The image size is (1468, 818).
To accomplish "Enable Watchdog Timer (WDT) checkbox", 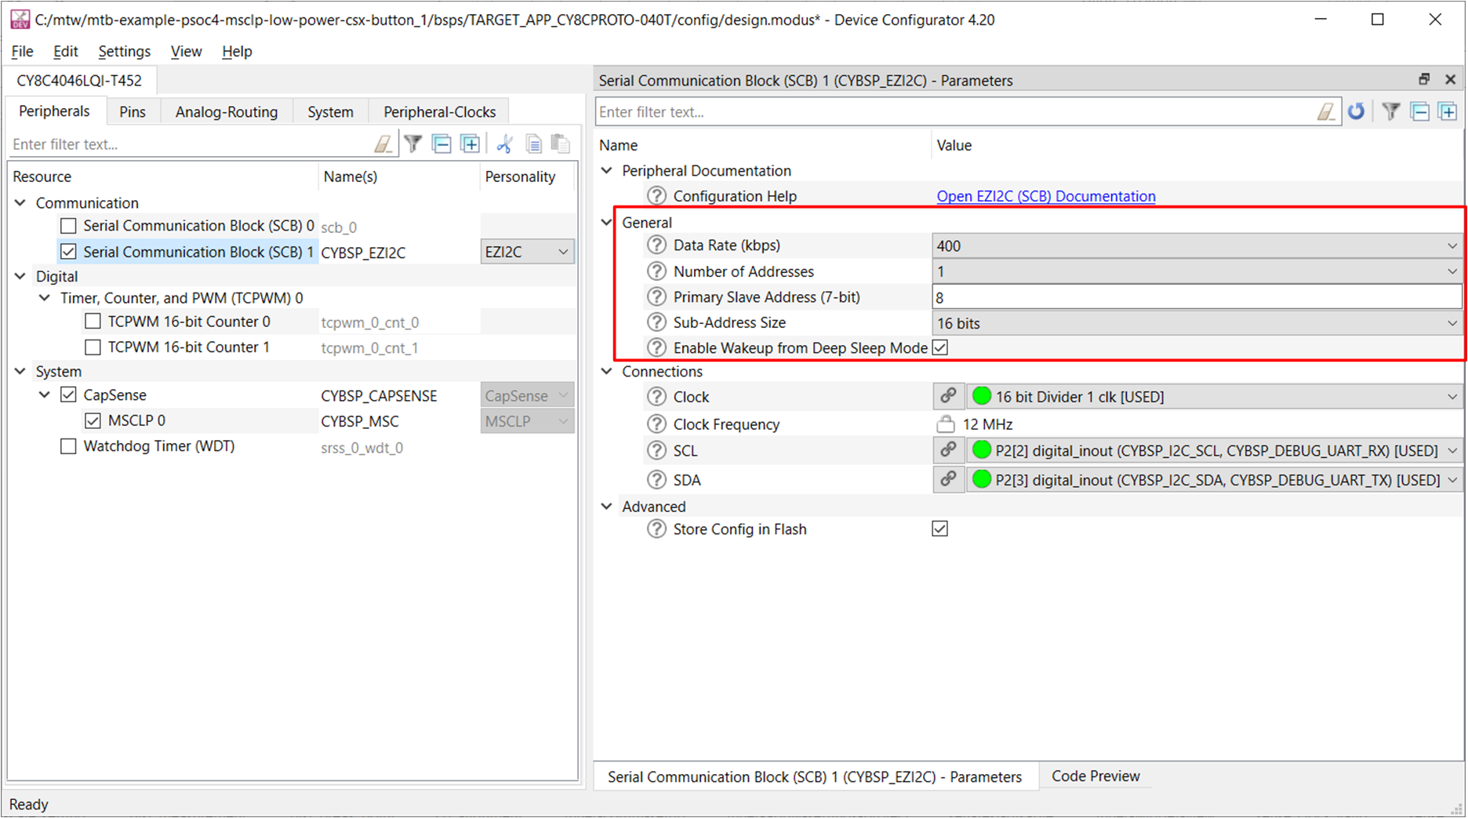I will (x=68, y=446).
